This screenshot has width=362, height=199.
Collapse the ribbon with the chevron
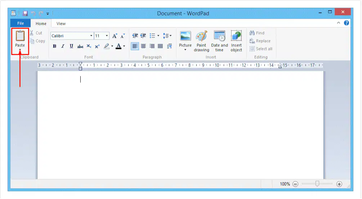(x=339, y=23)
